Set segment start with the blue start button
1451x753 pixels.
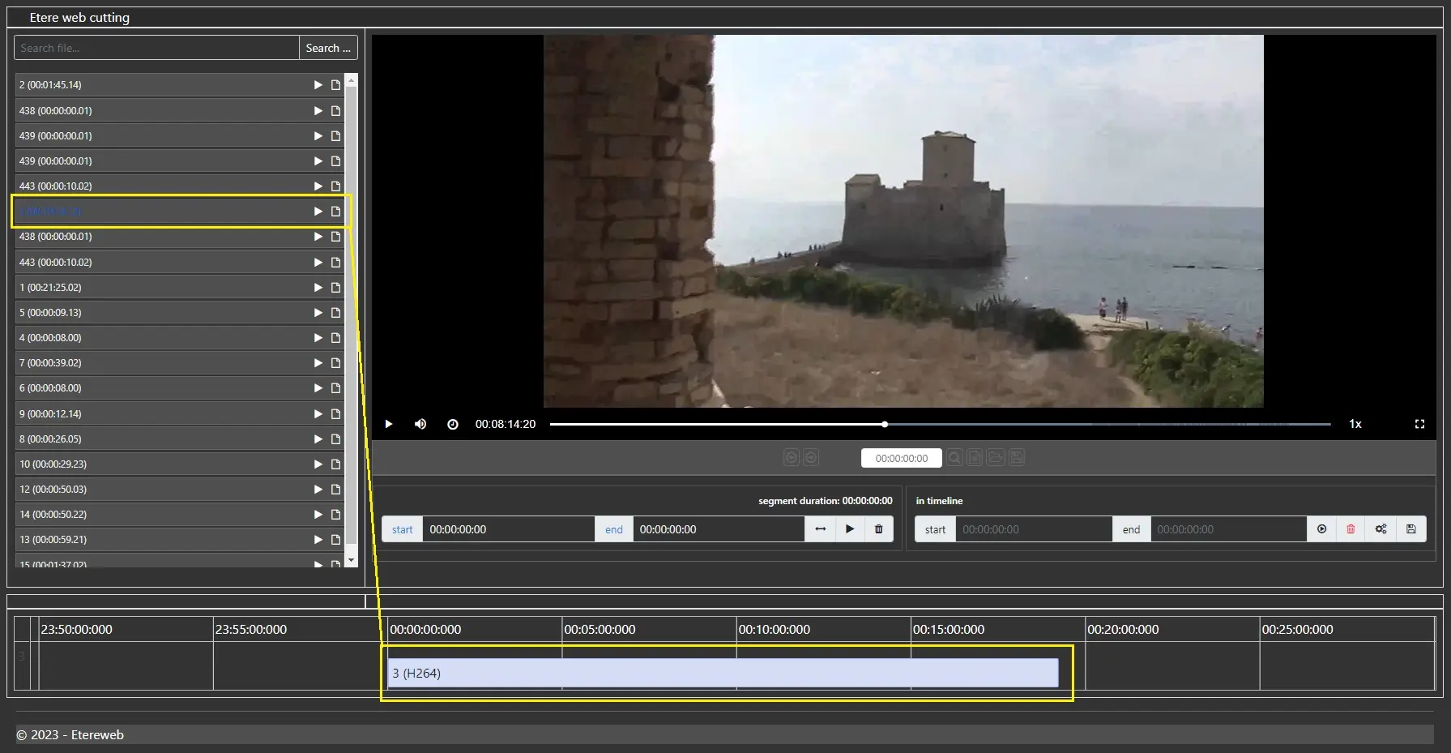402,529
